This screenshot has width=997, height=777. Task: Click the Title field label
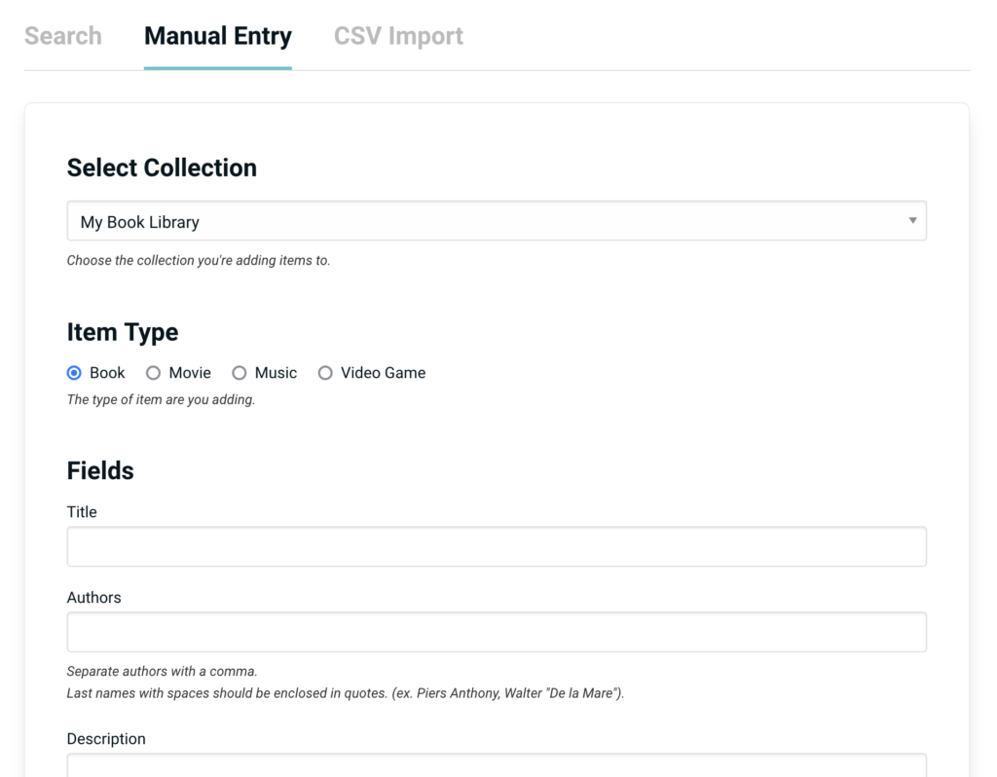coord(82,512)
